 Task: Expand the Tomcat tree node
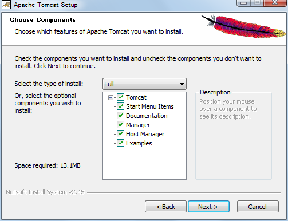(111, 98)
